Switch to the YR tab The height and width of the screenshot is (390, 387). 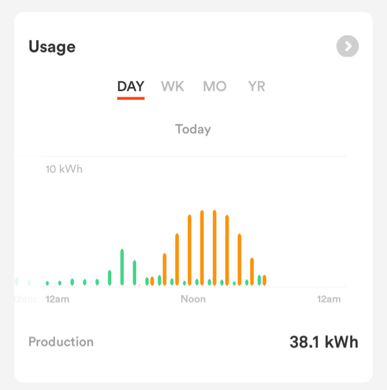pyautogui.click(x=257, y=86)
